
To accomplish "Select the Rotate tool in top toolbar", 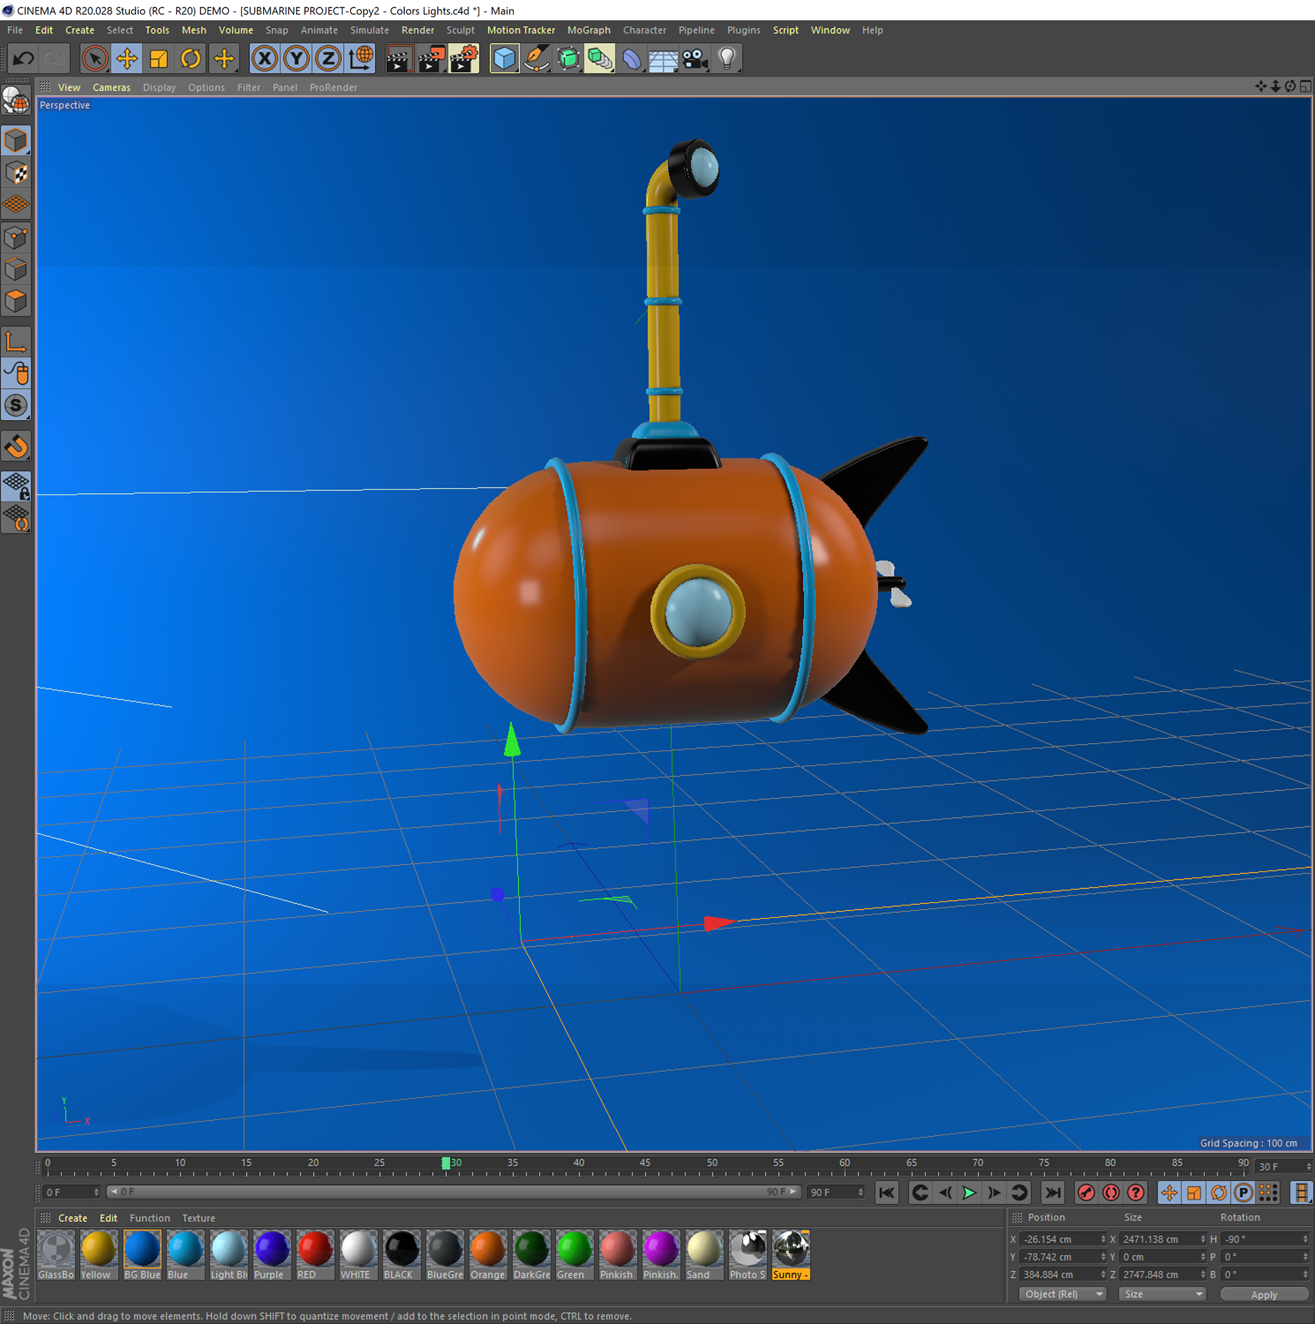I will pos(190,59).
